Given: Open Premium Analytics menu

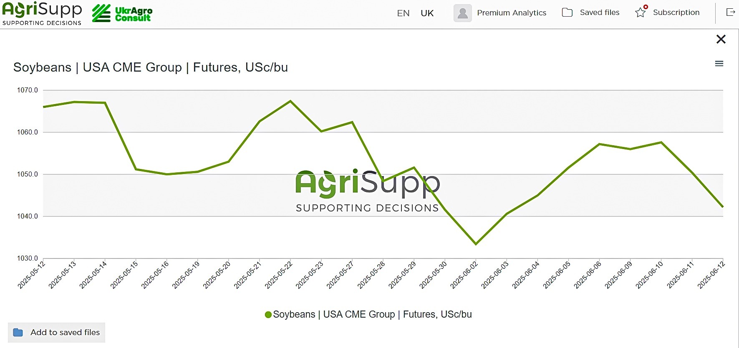Looking at the screenshot, I should (512, 12).
